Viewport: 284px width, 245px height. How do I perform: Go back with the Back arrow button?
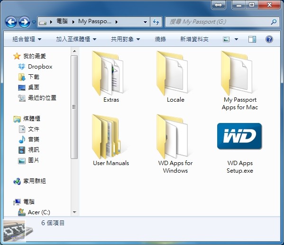(11, 22)
